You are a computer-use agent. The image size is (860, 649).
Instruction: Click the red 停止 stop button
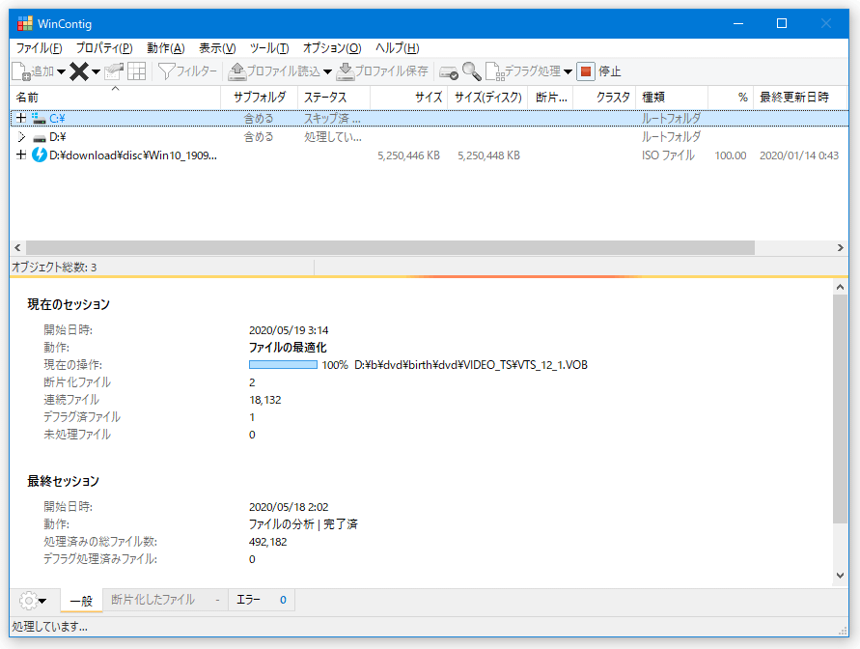click(x=599, y=71)
